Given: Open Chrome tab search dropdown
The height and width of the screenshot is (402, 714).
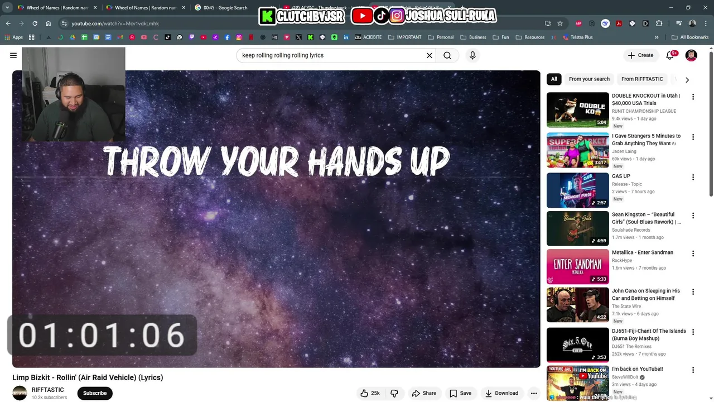Looking at the screenshot, I should 7,8.
